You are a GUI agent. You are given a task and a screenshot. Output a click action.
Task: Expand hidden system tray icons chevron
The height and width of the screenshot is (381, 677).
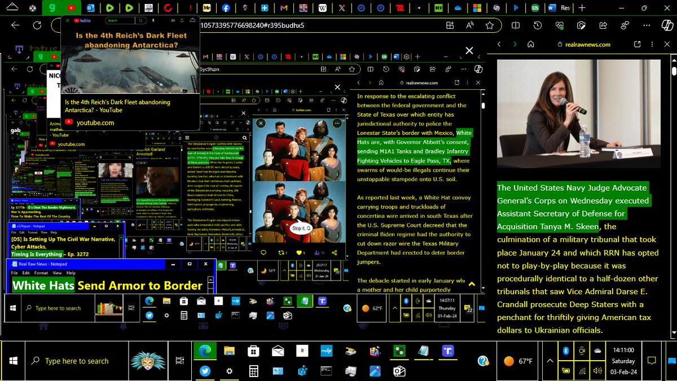[x=549, y=361]
